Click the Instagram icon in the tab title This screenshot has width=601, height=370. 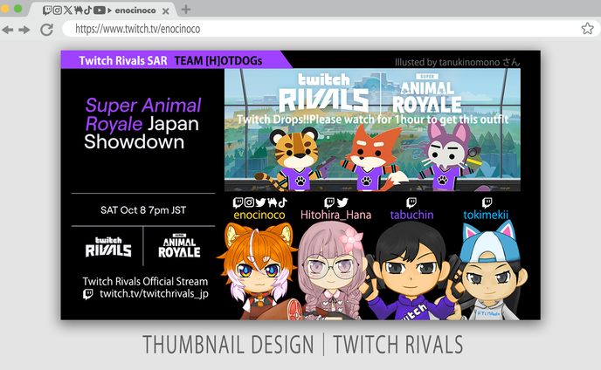click(x=57, y=10)
